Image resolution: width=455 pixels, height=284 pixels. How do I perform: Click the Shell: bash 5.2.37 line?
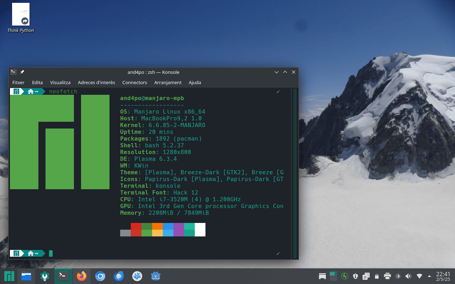(x=152, y=146)
